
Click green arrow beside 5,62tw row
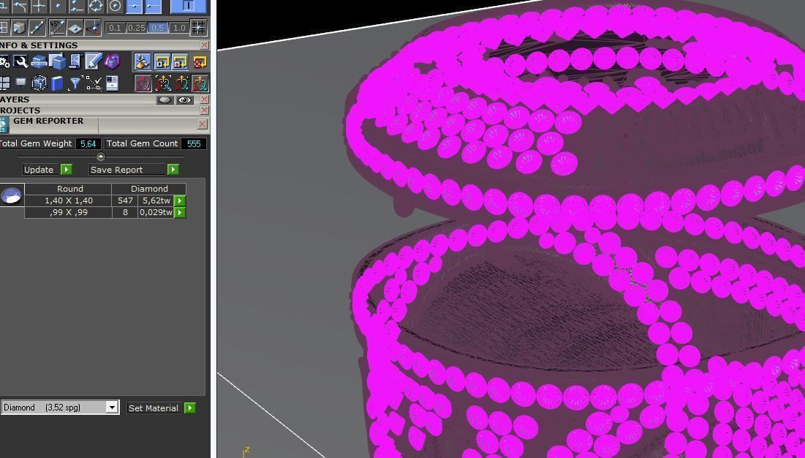[180, 200]
